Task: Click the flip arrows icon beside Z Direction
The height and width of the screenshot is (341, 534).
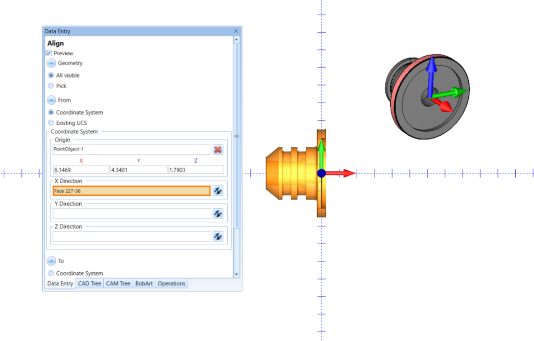Action: coord(218,236)
